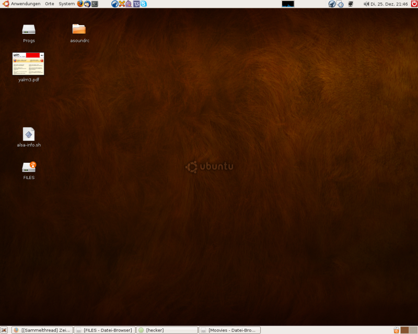Launch TeamSpeak from the panel
The image size is (418, 334).
[x=136, y=4]
